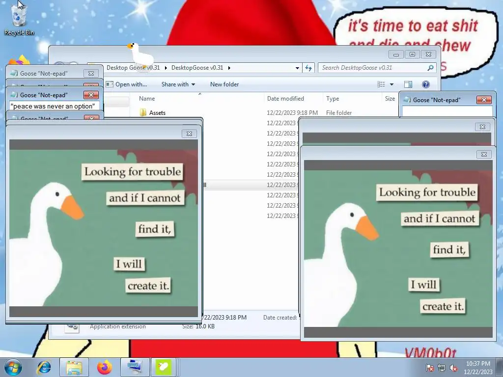
Task: Select the computer keyboard taskbar icon
Action: 135,367
